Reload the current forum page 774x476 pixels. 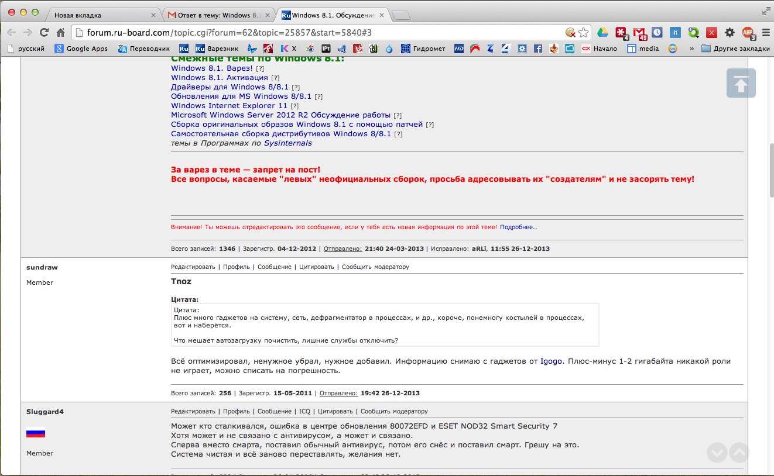point(44,33)
